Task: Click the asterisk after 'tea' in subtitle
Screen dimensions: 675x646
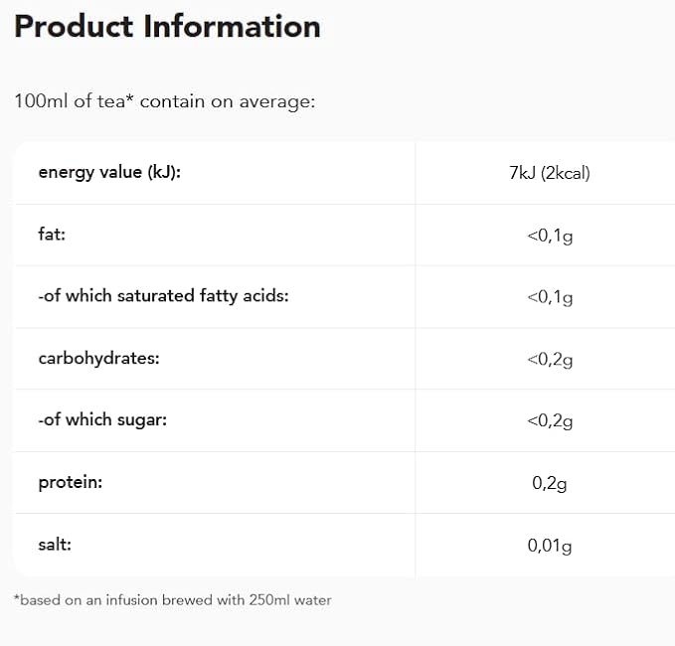Action: point(129,98)
